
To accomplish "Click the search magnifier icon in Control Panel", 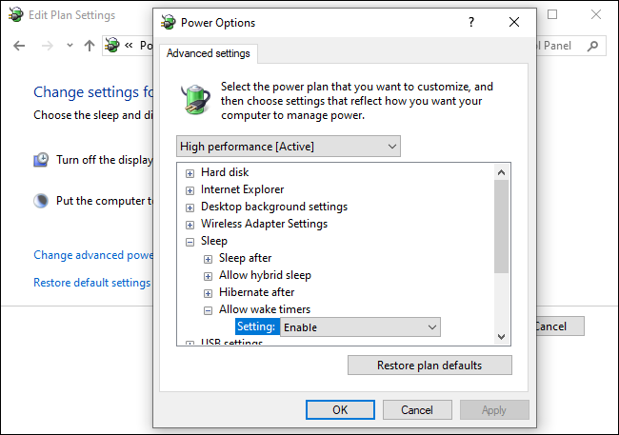I will pyautogui.click(x=593, y=46).
